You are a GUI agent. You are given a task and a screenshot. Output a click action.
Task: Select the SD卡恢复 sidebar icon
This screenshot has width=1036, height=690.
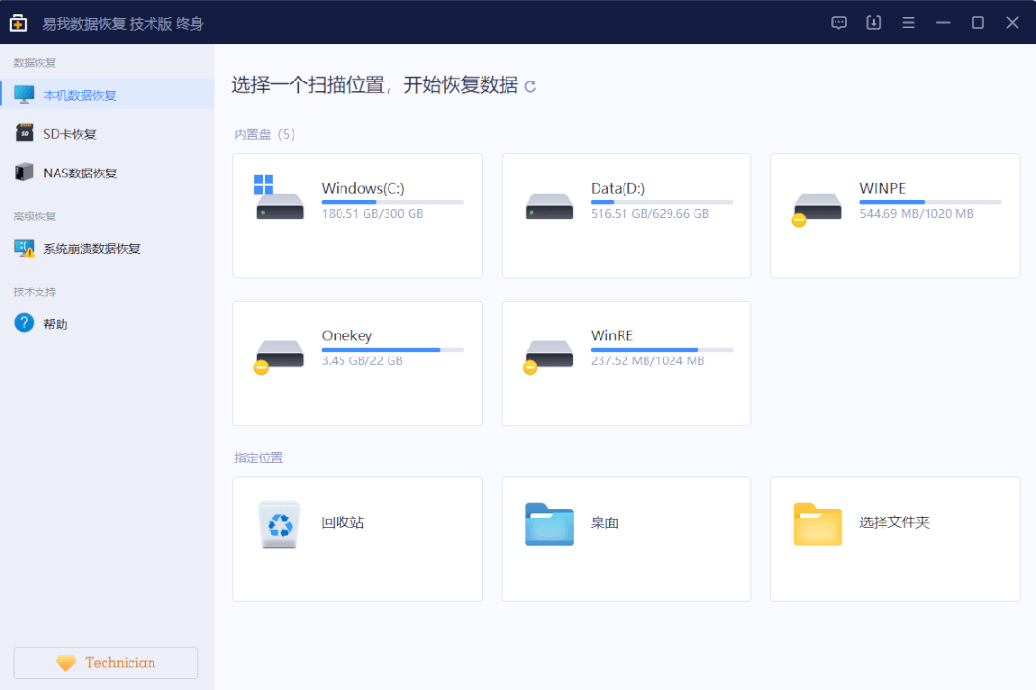pos(22,133)
